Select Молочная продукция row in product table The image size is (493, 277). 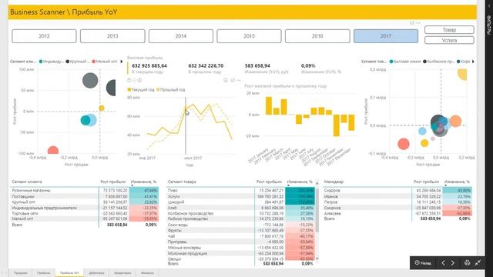240,253
